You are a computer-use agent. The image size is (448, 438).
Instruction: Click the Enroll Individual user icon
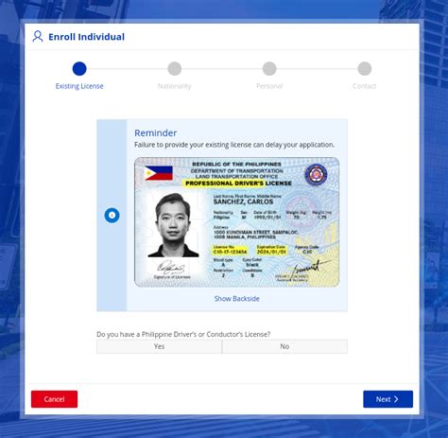(x=38, y=37)
